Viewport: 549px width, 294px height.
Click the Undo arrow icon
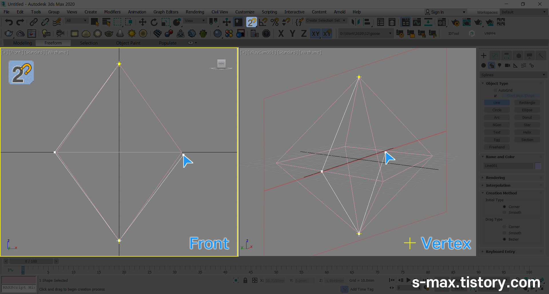point(9,22)
